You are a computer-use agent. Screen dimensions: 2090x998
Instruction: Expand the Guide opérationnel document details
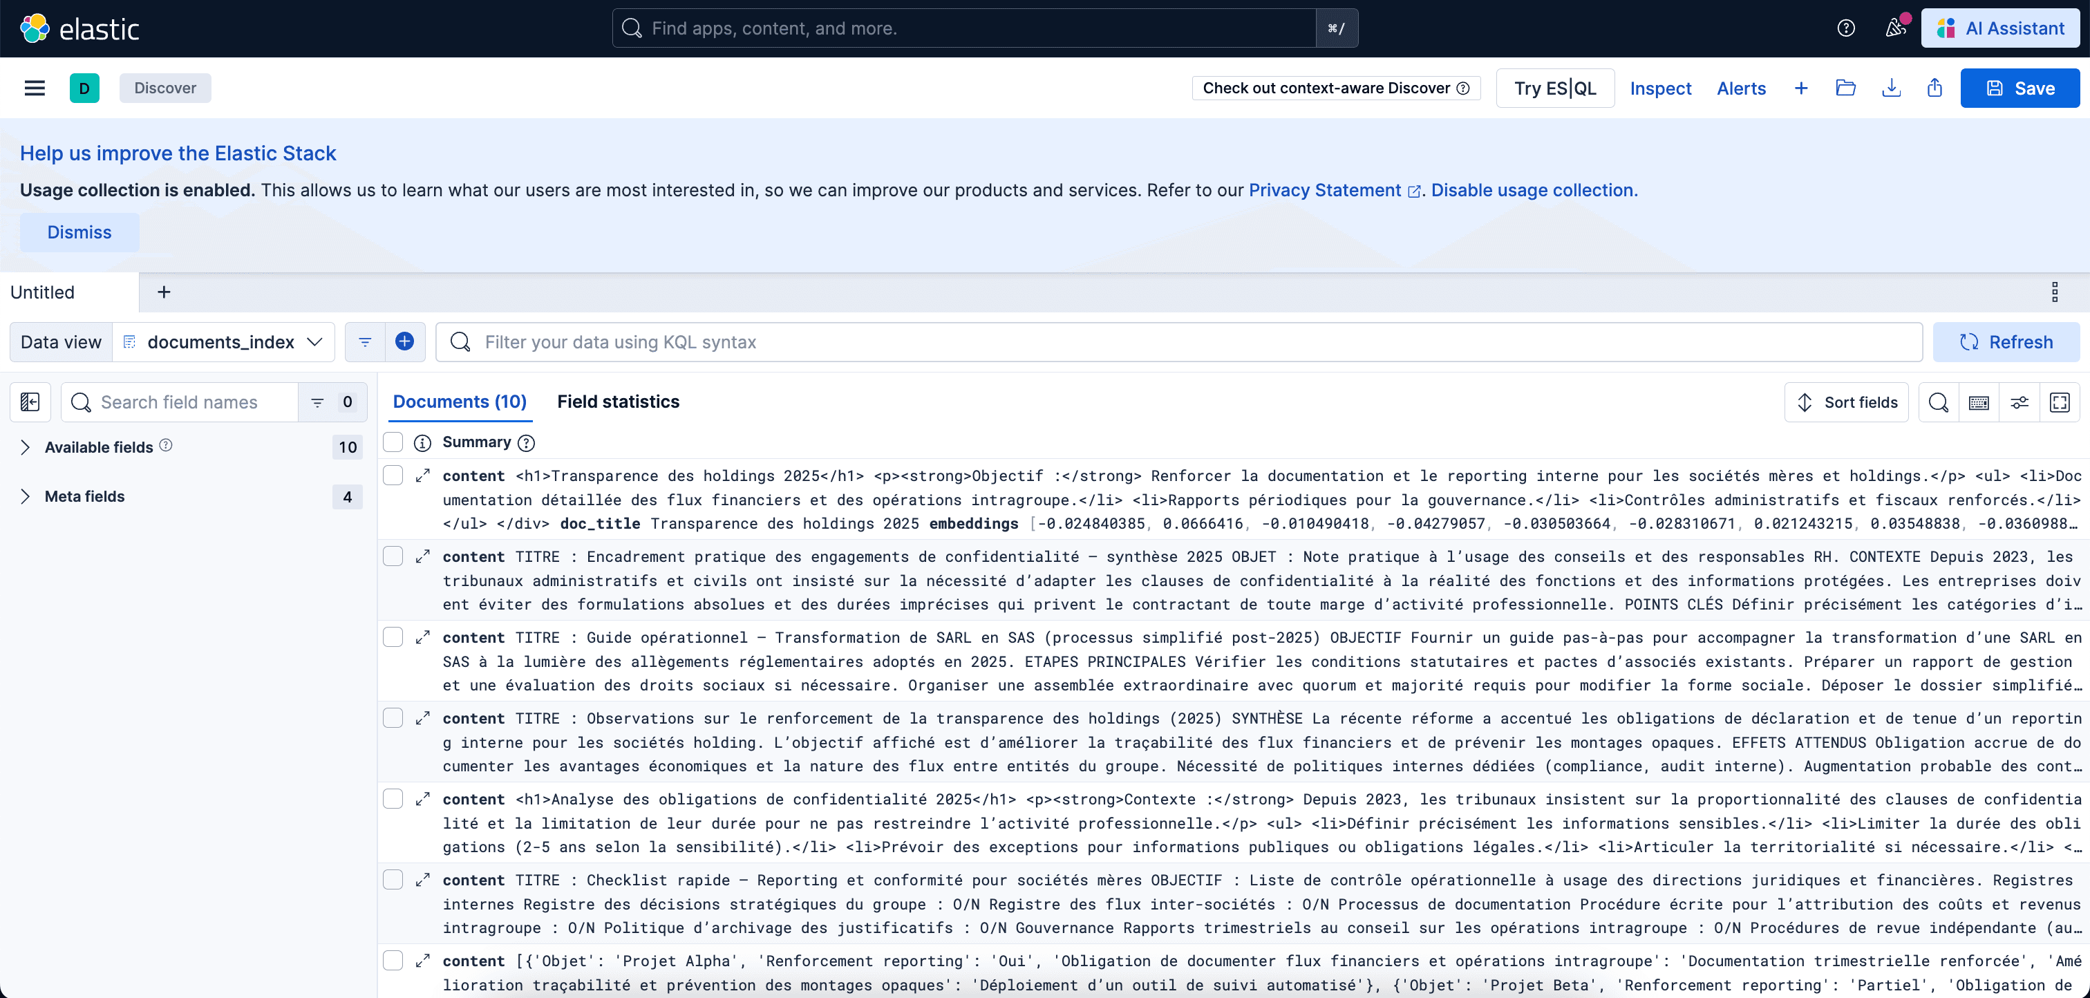423,638
